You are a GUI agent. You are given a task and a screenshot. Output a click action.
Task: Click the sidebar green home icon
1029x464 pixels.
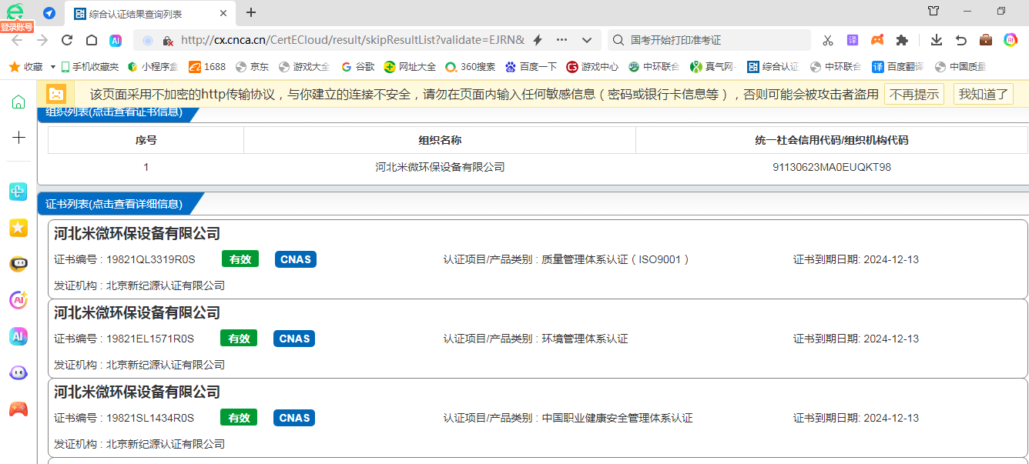(18, 102)
